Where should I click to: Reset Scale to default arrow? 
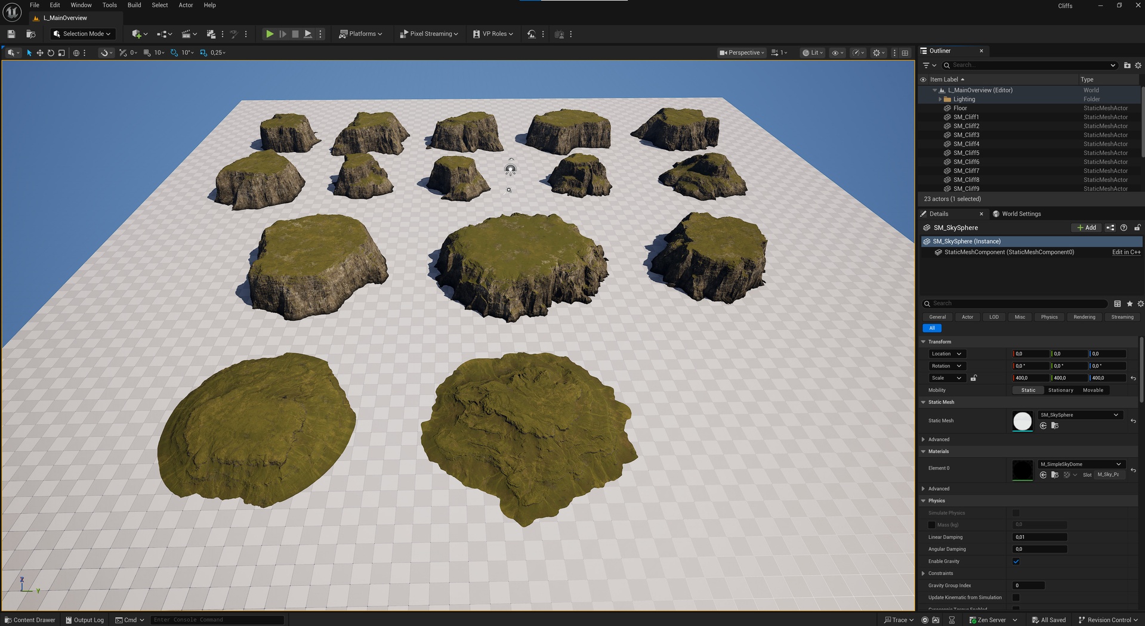[1133, 378]
